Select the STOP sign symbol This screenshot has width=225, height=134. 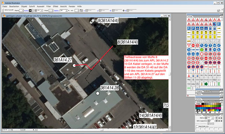193,45
